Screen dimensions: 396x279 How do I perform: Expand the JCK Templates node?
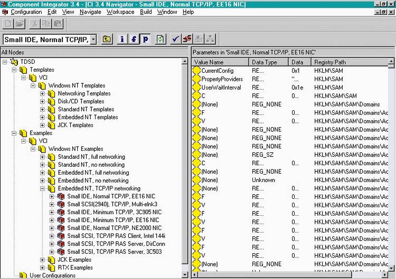point(42,125)
